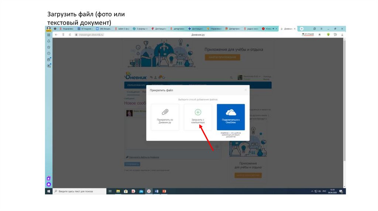Open Word from taskbar

[157, 191]
